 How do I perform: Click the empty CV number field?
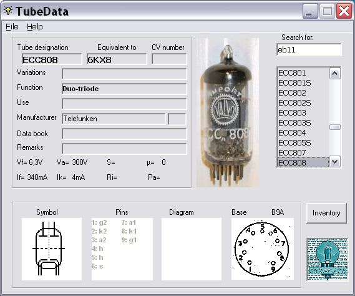(x=169, y=59)
